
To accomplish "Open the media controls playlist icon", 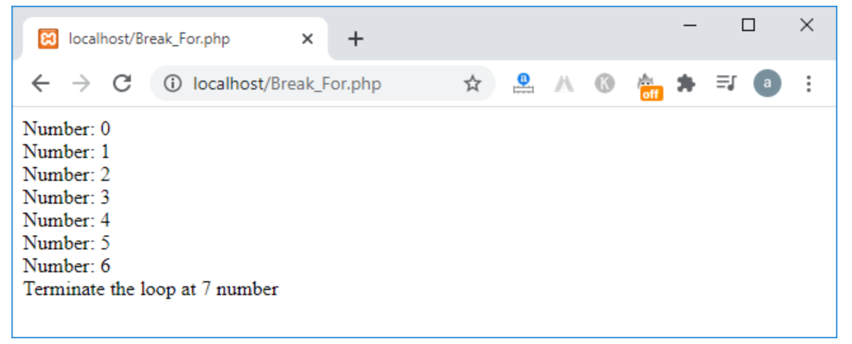I will tap(726, 83).
